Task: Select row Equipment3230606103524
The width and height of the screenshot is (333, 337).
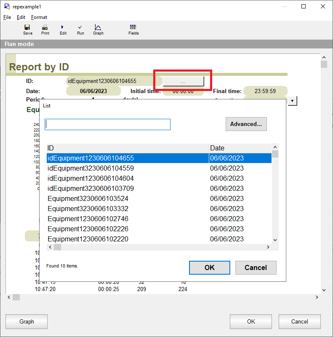Action: (x=159, y=198)
